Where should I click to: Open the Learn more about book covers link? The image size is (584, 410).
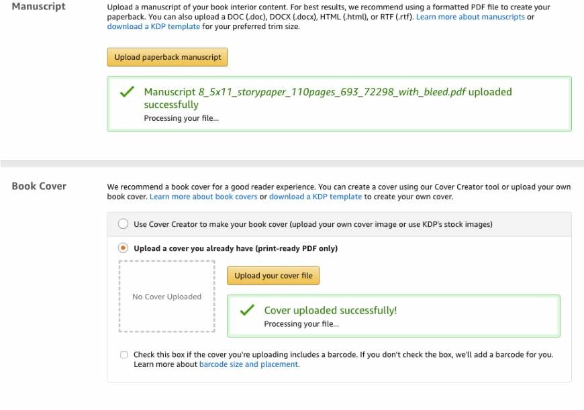[203, 197]
